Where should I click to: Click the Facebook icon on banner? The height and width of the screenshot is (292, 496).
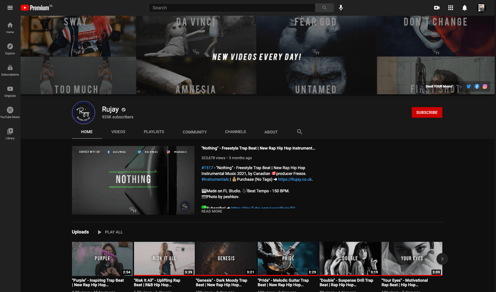477,87
